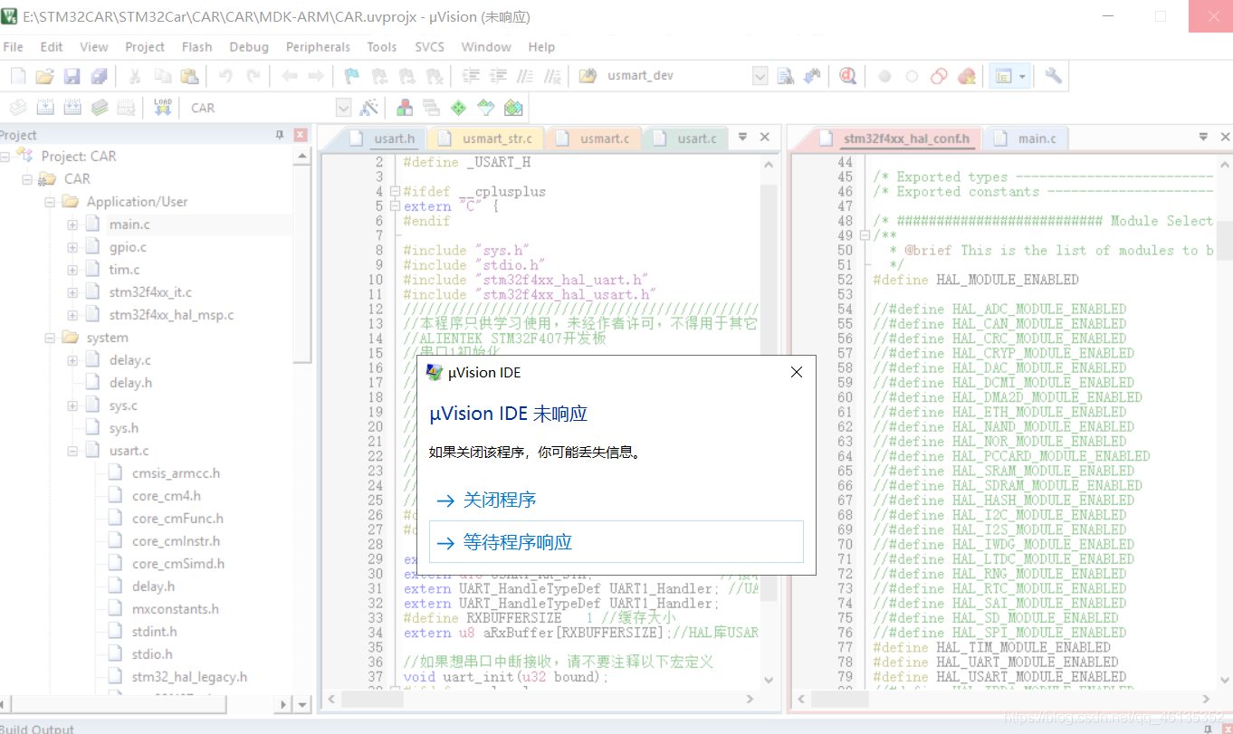1233x734 pixels.
Task: Rebuild all target files icon
Action: (72, 108)
